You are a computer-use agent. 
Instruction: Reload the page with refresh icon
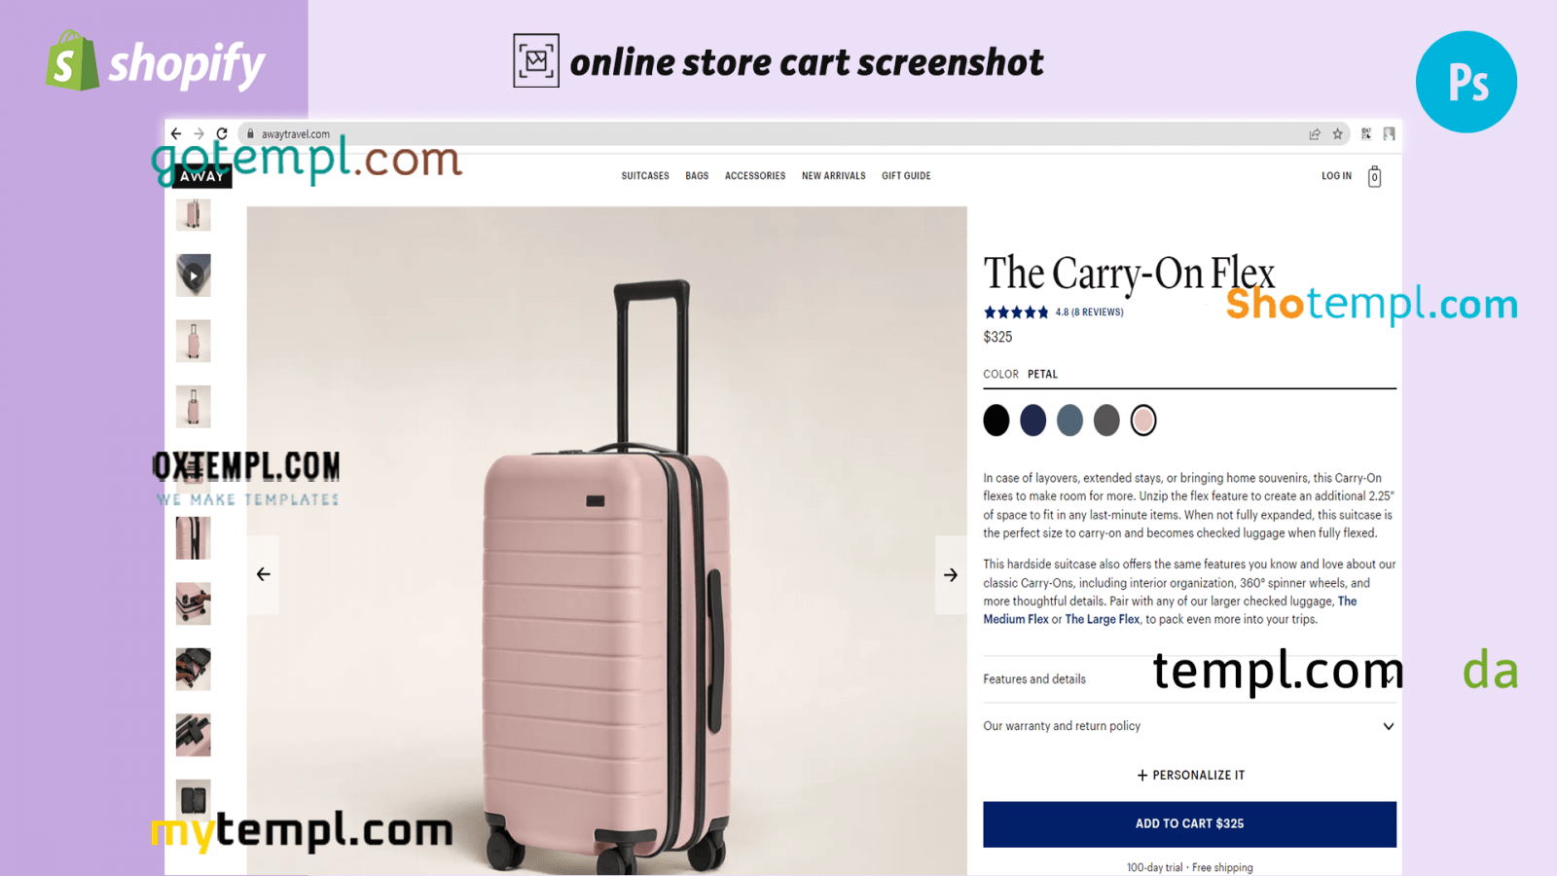coord(222,133)
